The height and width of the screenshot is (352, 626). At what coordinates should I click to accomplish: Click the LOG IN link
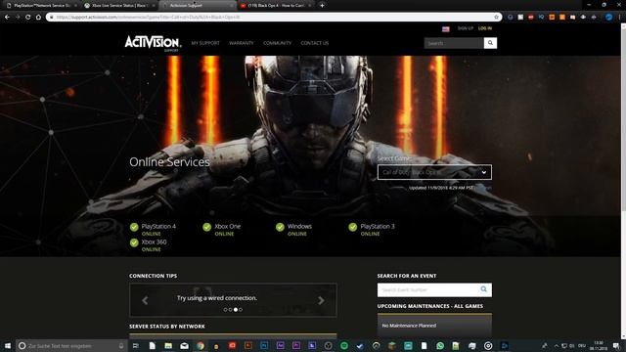pos(485,28)
